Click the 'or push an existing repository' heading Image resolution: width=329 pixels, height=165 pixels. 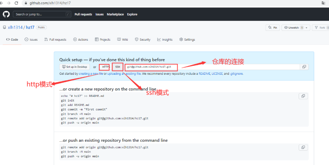(114, 140)
